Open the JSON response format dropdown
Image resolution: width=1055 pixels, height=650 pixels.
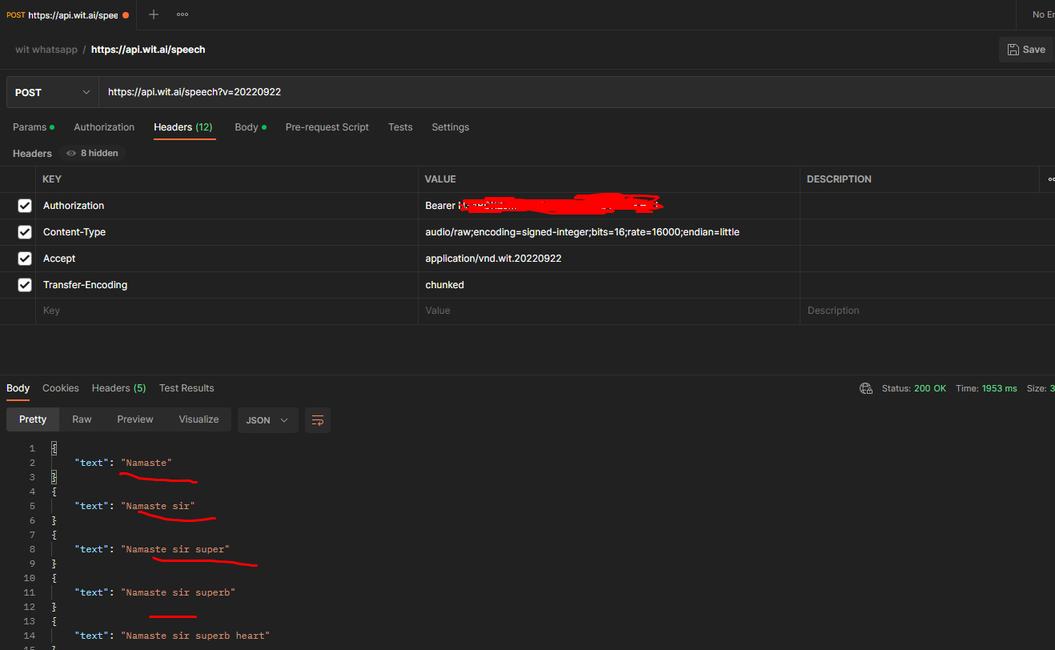(267, 419)
